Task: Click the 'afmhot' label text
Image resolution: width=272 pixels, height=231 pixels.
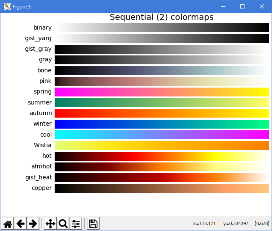Action: (x=42, y=166)
